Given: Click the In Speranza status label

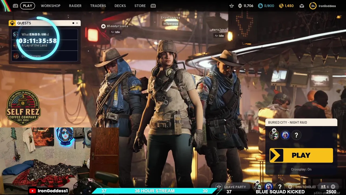Looking at the screenshot, I should tap(171, 24).
